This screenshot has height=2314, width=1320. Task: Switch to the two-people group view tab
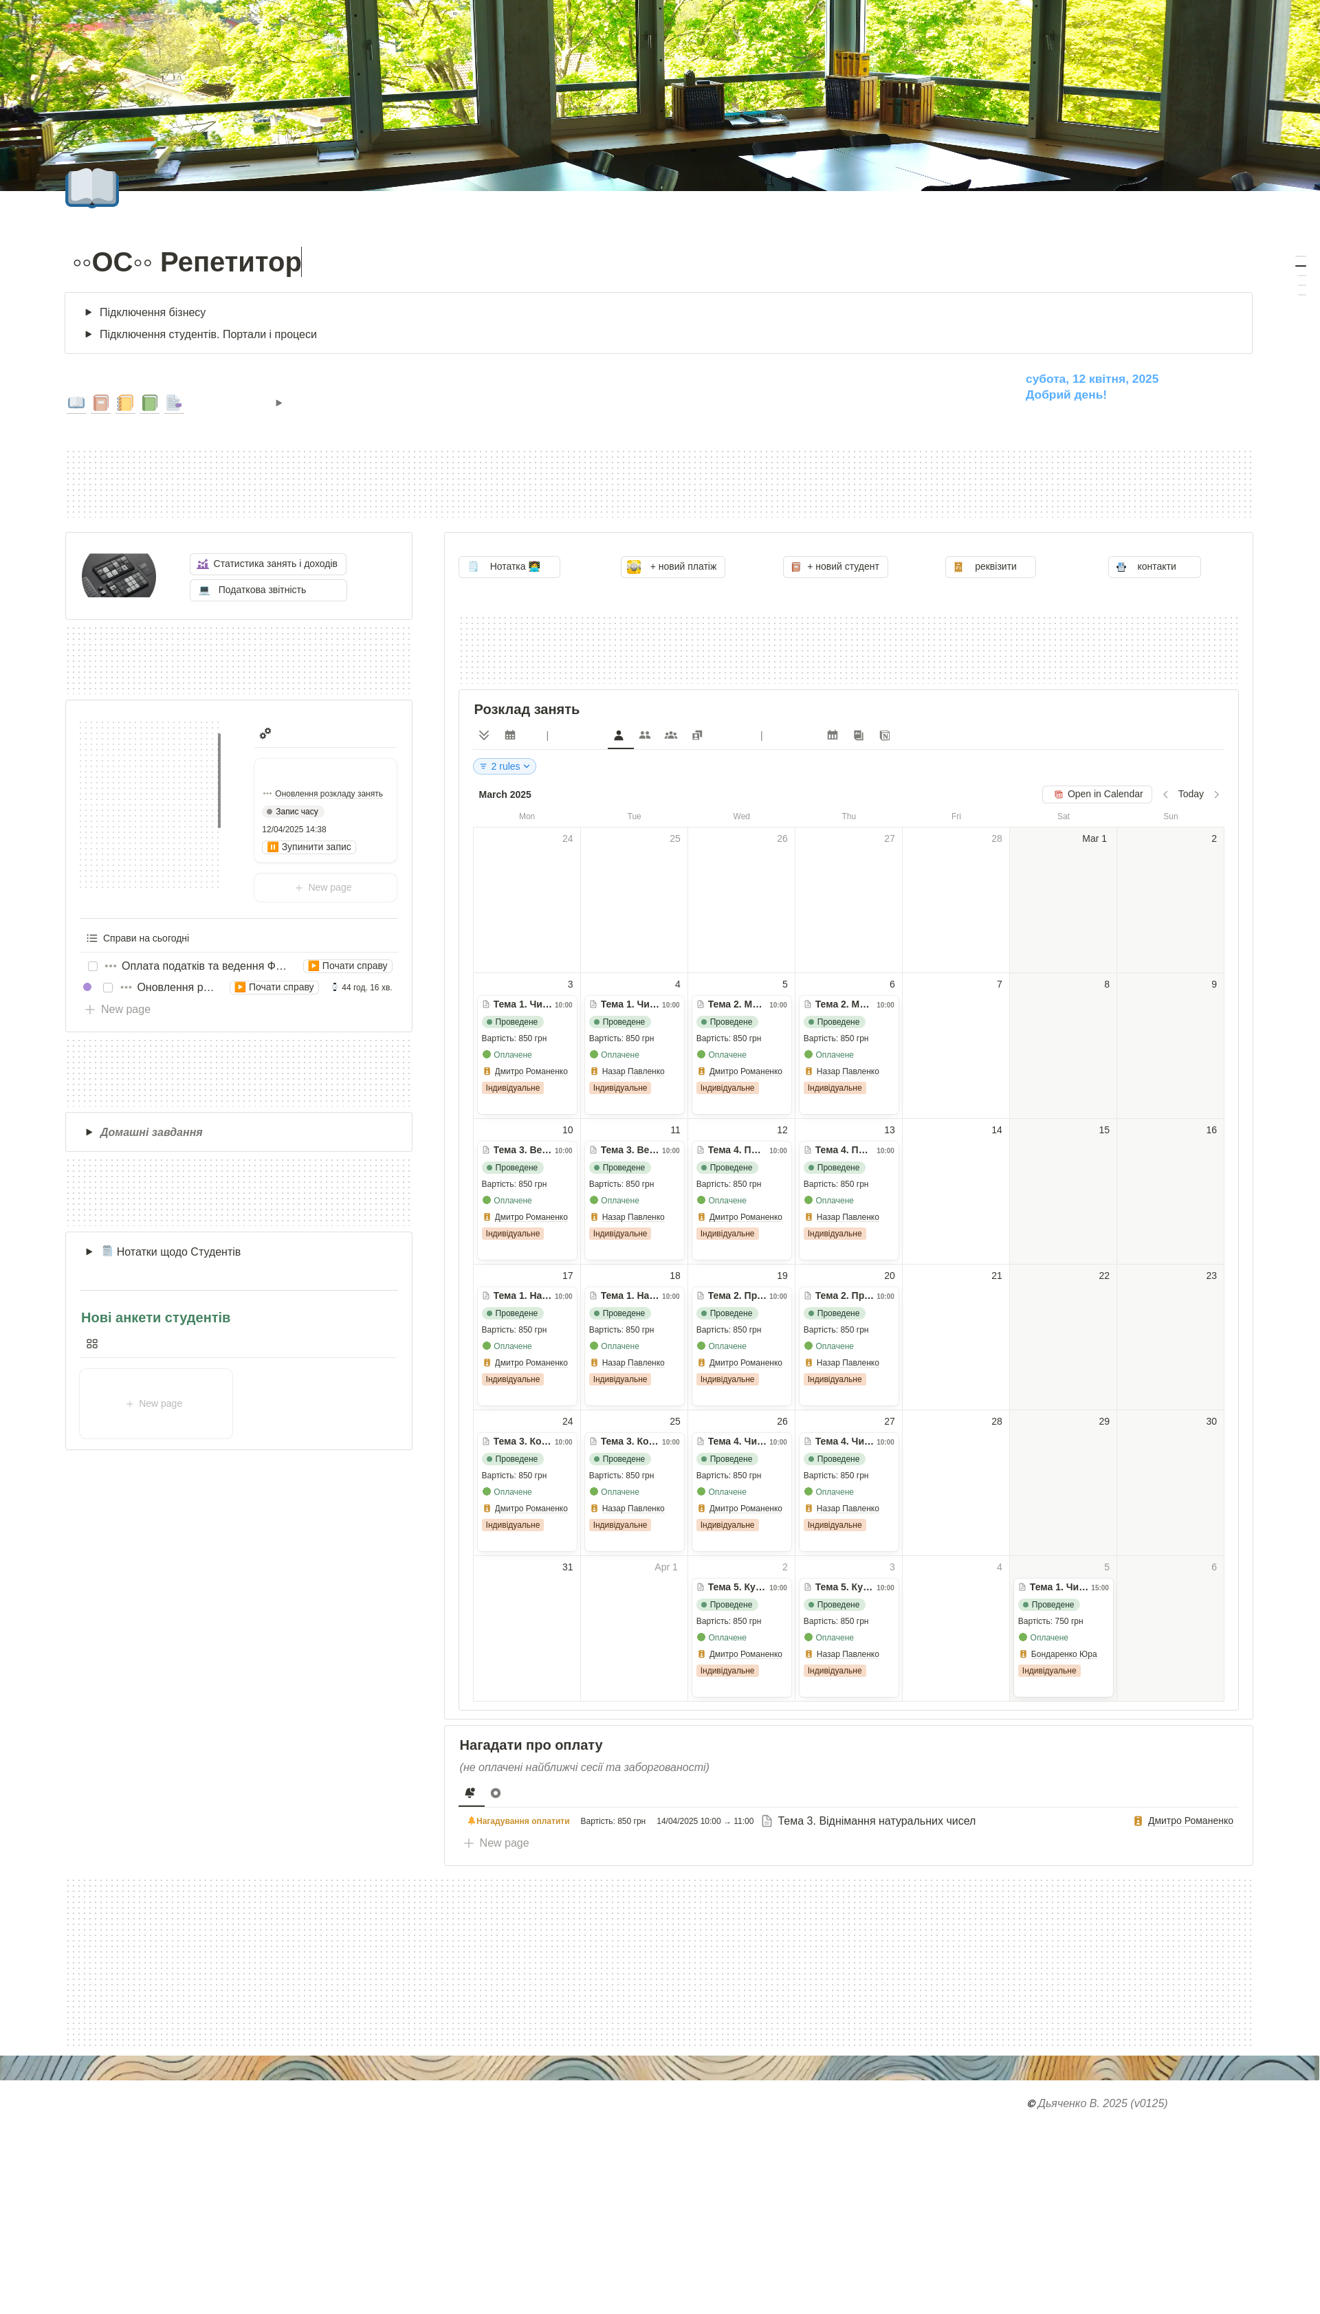pos(645,735)
